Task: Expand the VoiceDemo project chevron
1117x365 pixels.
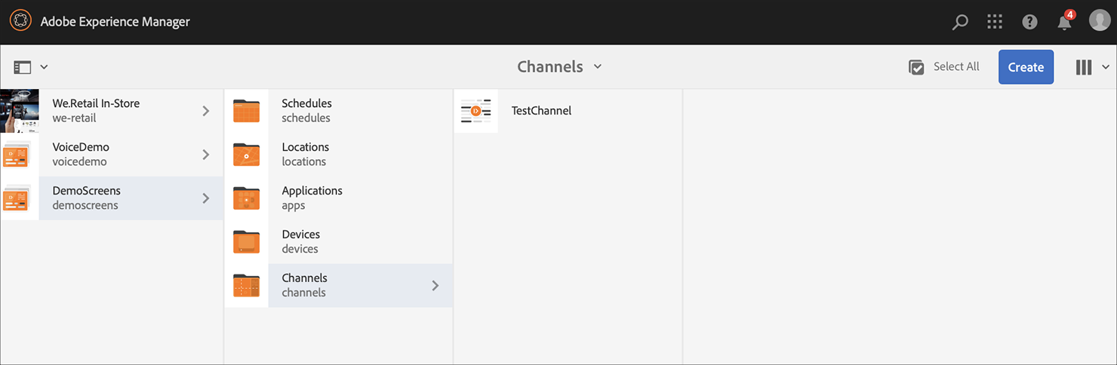Action: [x=206, y=155]
